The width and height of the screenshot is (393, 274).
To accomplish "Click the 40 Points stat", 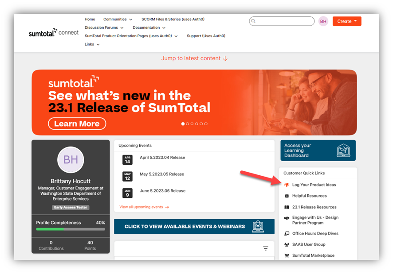I will click(90, 246).
